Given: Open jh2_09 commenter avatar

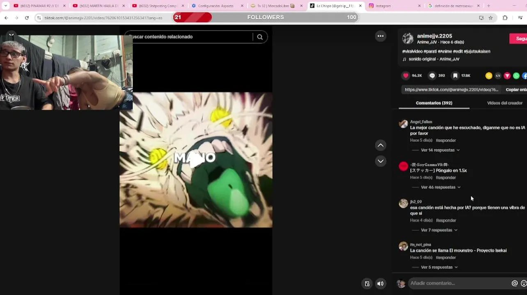Looking at the screenshot, I should 403,204.
